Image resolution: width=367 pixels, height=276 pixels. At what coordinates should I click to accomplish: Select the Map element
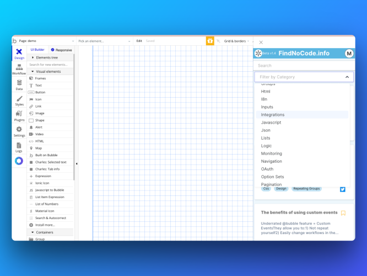50,148
